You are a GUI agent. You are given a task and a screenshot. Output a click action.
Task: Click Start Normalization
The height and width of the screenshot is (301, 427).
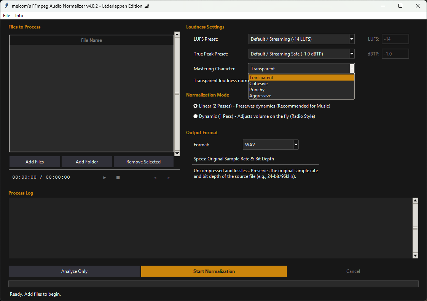click(214, 271)
